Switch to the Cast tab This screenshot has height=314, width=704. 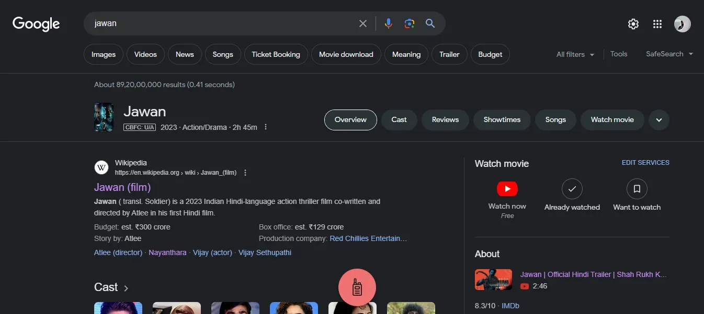point(399,120)
